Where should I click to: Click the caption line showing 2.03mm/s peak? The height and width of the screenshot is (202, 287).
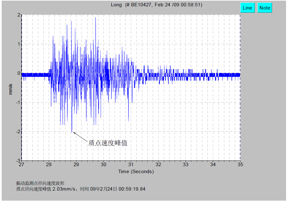[80, 189]
